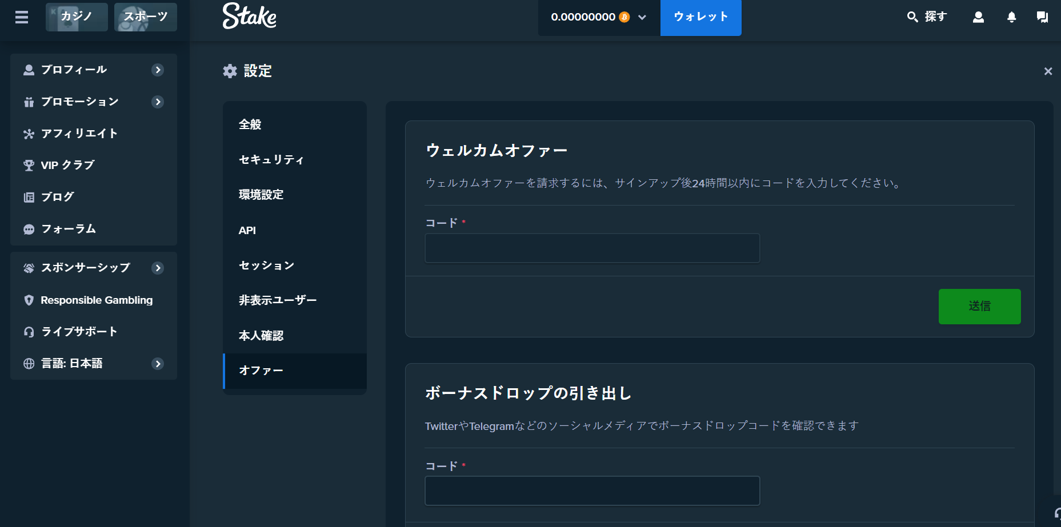Expand the プロフィール chevron
This screenshot has height=527, width=1061.
point(158,70)
